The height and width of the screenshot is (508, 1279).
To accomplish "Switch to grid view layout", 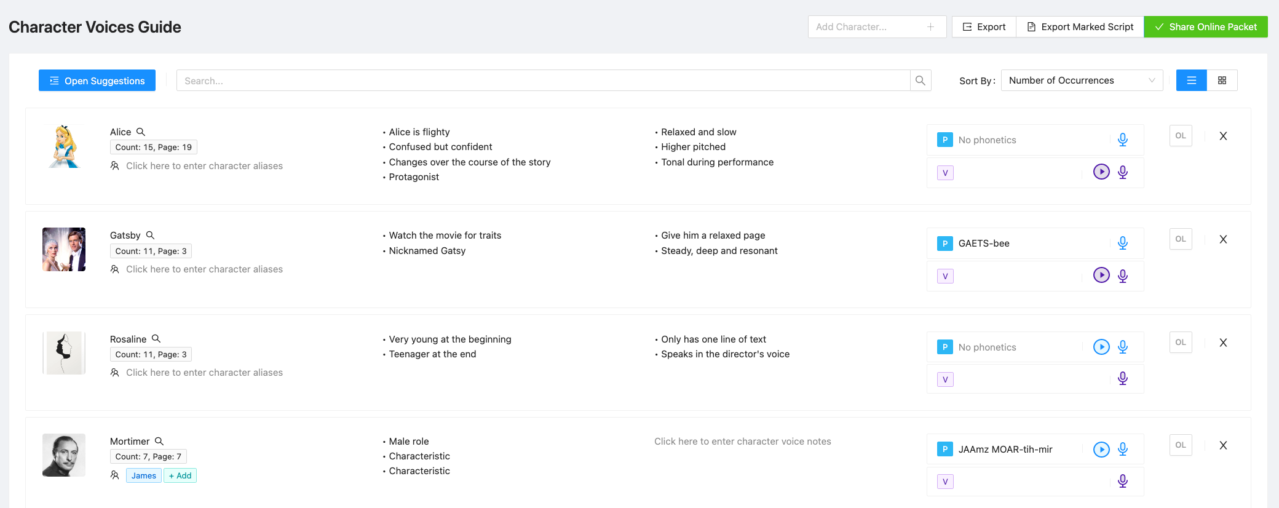I will (1222, 81).
